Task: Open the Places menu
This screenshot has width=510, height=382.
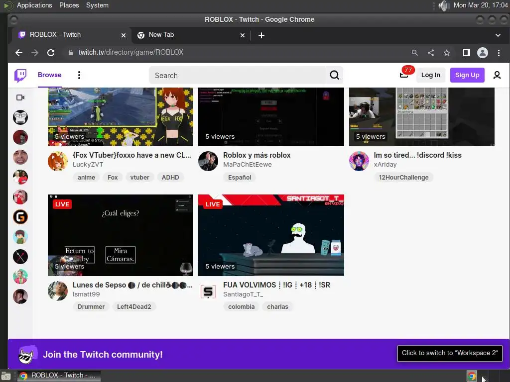Action: point(69,5)
